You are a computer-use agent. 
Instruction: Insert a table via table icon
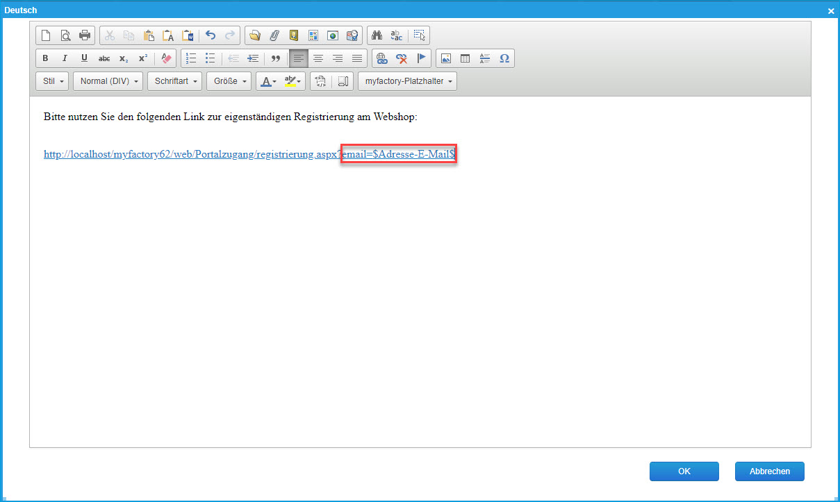(x=466, y=58)
